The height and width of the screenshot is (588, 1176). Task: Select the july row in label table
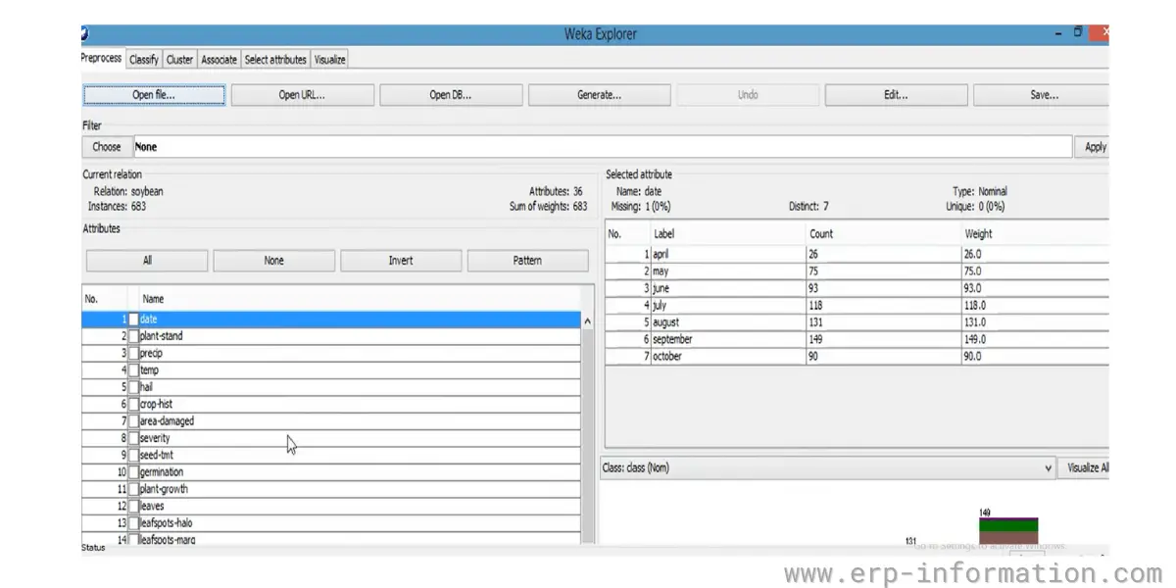tap(857, 305)
